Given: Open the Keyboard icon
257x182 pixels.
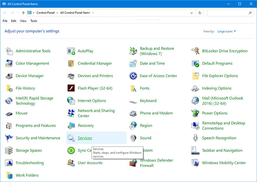Looking at the screenshot, I should 133,102.
